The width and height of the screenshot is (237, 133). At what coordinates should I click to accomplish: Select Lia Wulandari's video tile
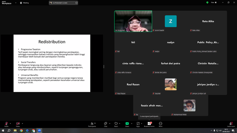(133, 21)
